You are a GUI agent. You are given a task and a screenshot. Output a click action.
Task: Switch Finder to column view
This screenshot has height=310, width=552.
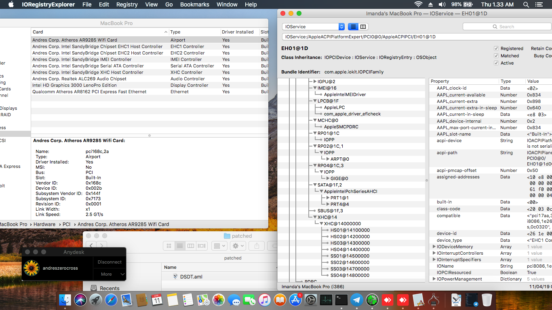coord(191,245)
